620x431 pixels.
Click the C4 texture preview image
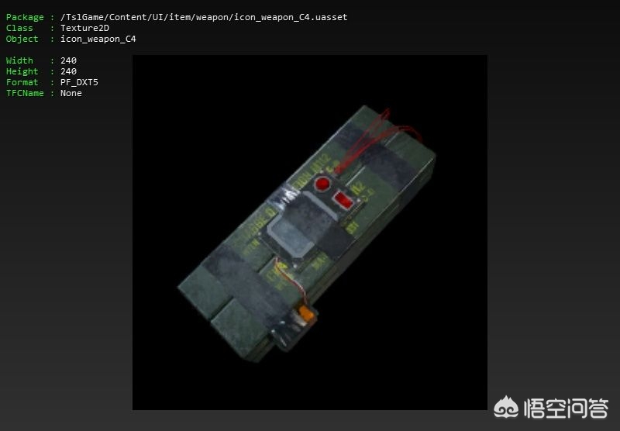coord(309,232)
